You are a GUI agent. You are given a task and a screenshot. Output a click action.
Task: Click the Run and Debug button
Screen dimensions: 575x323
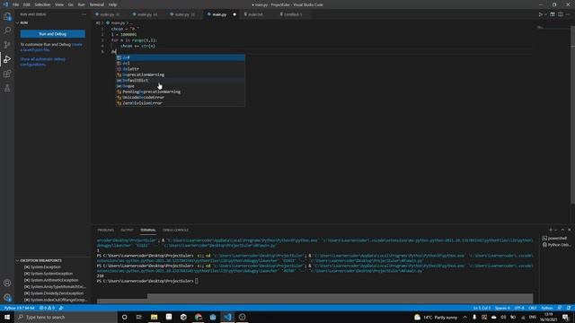pos(52,34)
